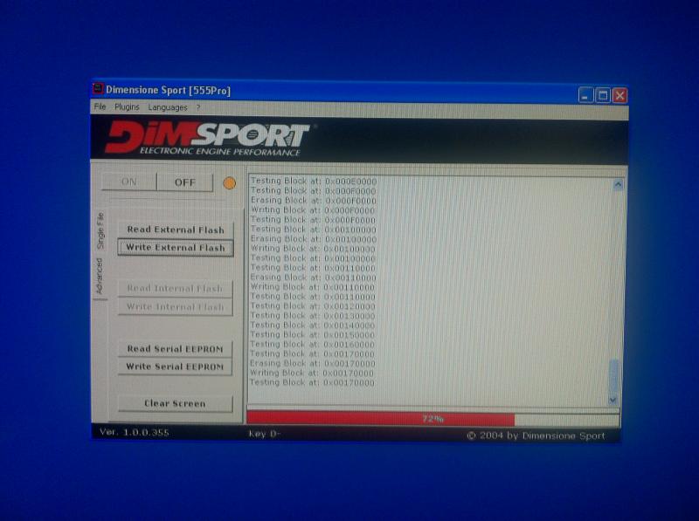Screen dimensions: 699x521
Task: Click Read External Flash button
Action: point(176,230)
